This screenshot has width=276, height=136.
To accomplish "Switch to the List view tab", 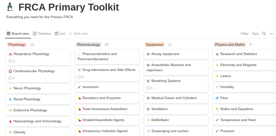I will (x=60, y=34).
